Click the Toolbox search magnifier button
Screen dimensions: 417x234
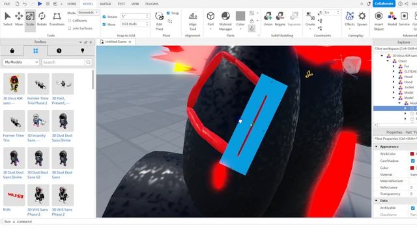89,62
